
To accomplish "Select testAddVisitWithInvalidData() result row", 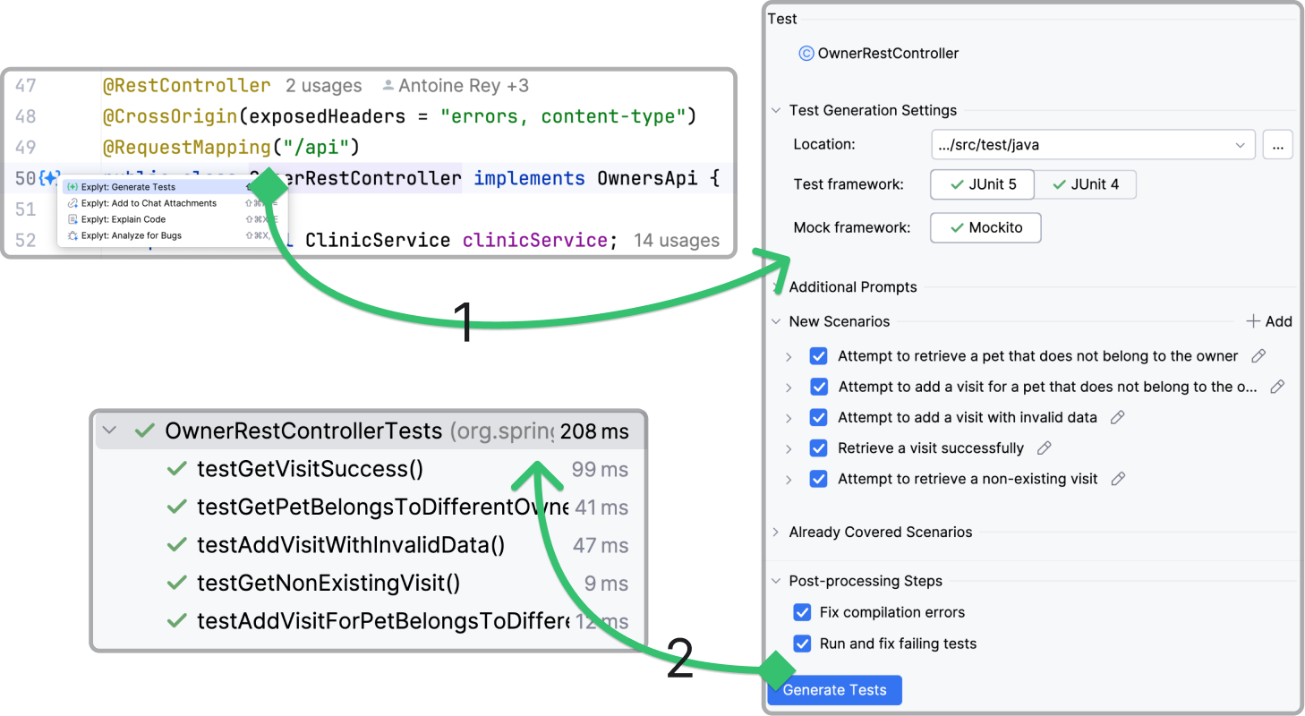I will pyautogui.click(x=369, y=545).
